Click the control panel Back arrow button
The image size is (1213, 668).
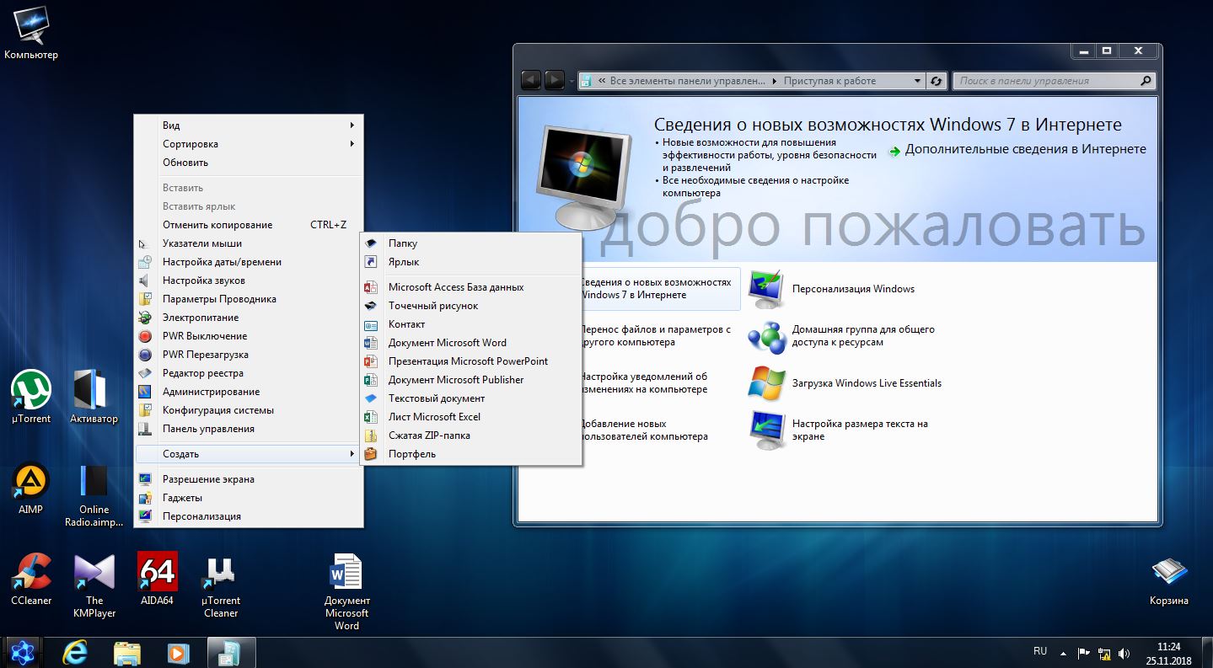coord(531,81)
